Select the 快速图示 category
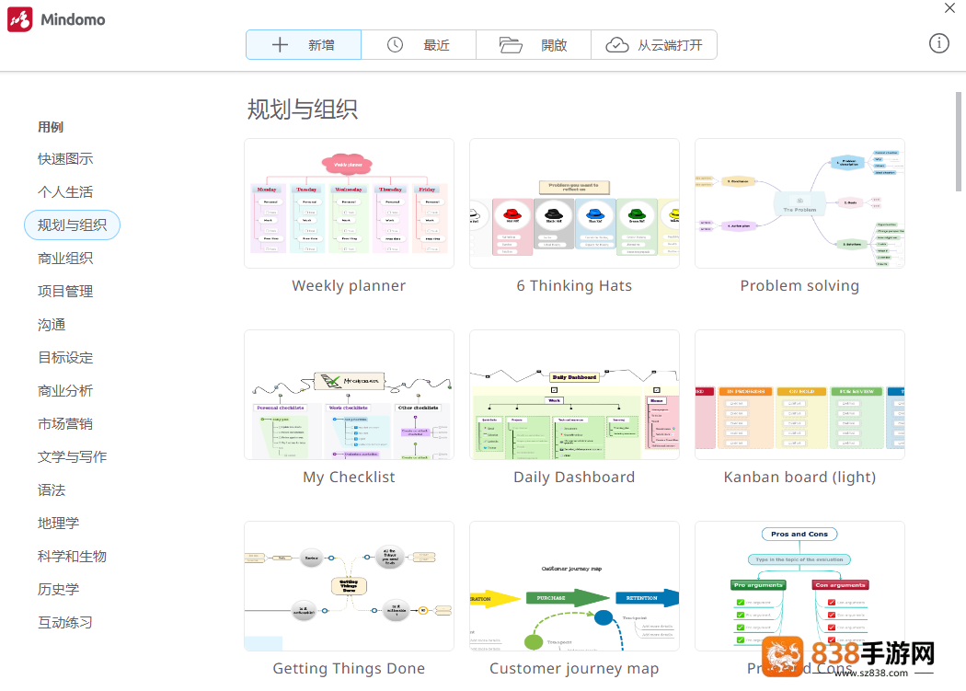This screenshot has height=691, width=966. point(65,159)
